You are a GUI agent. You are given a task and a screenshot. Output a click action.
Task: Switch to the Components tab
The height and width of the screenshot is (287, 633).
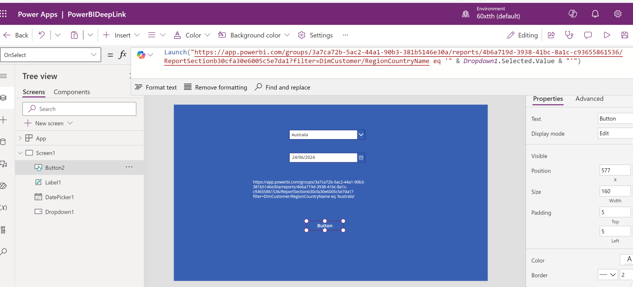[72, 92]
